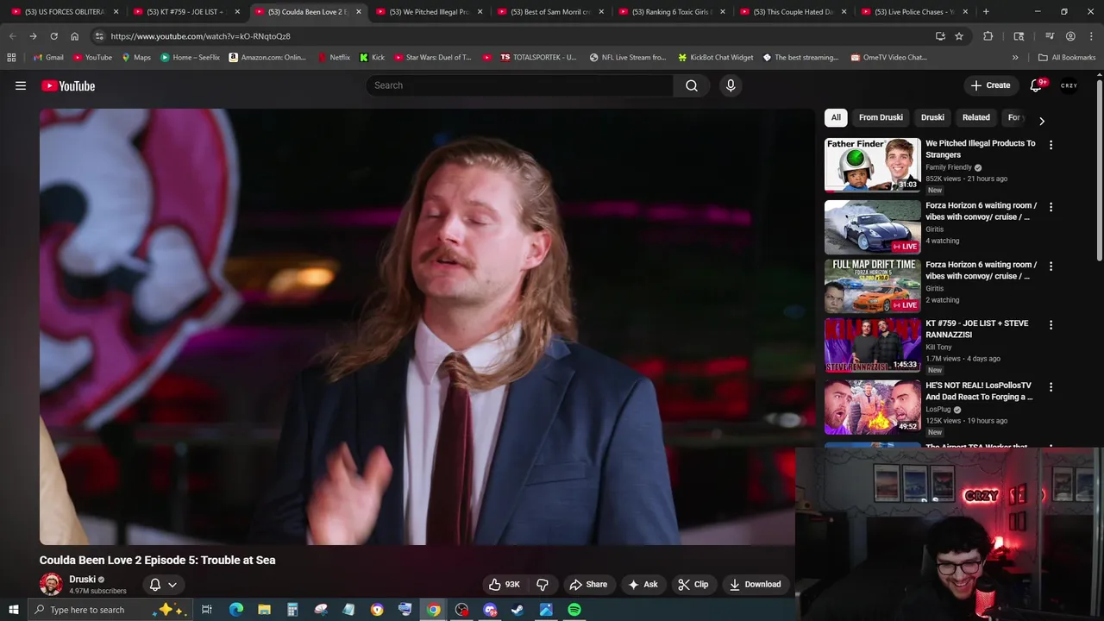The image size is (1104, 621).
Task: Go to the YouTube home logo
Action: pyautogui.click(x=68, y=85)
